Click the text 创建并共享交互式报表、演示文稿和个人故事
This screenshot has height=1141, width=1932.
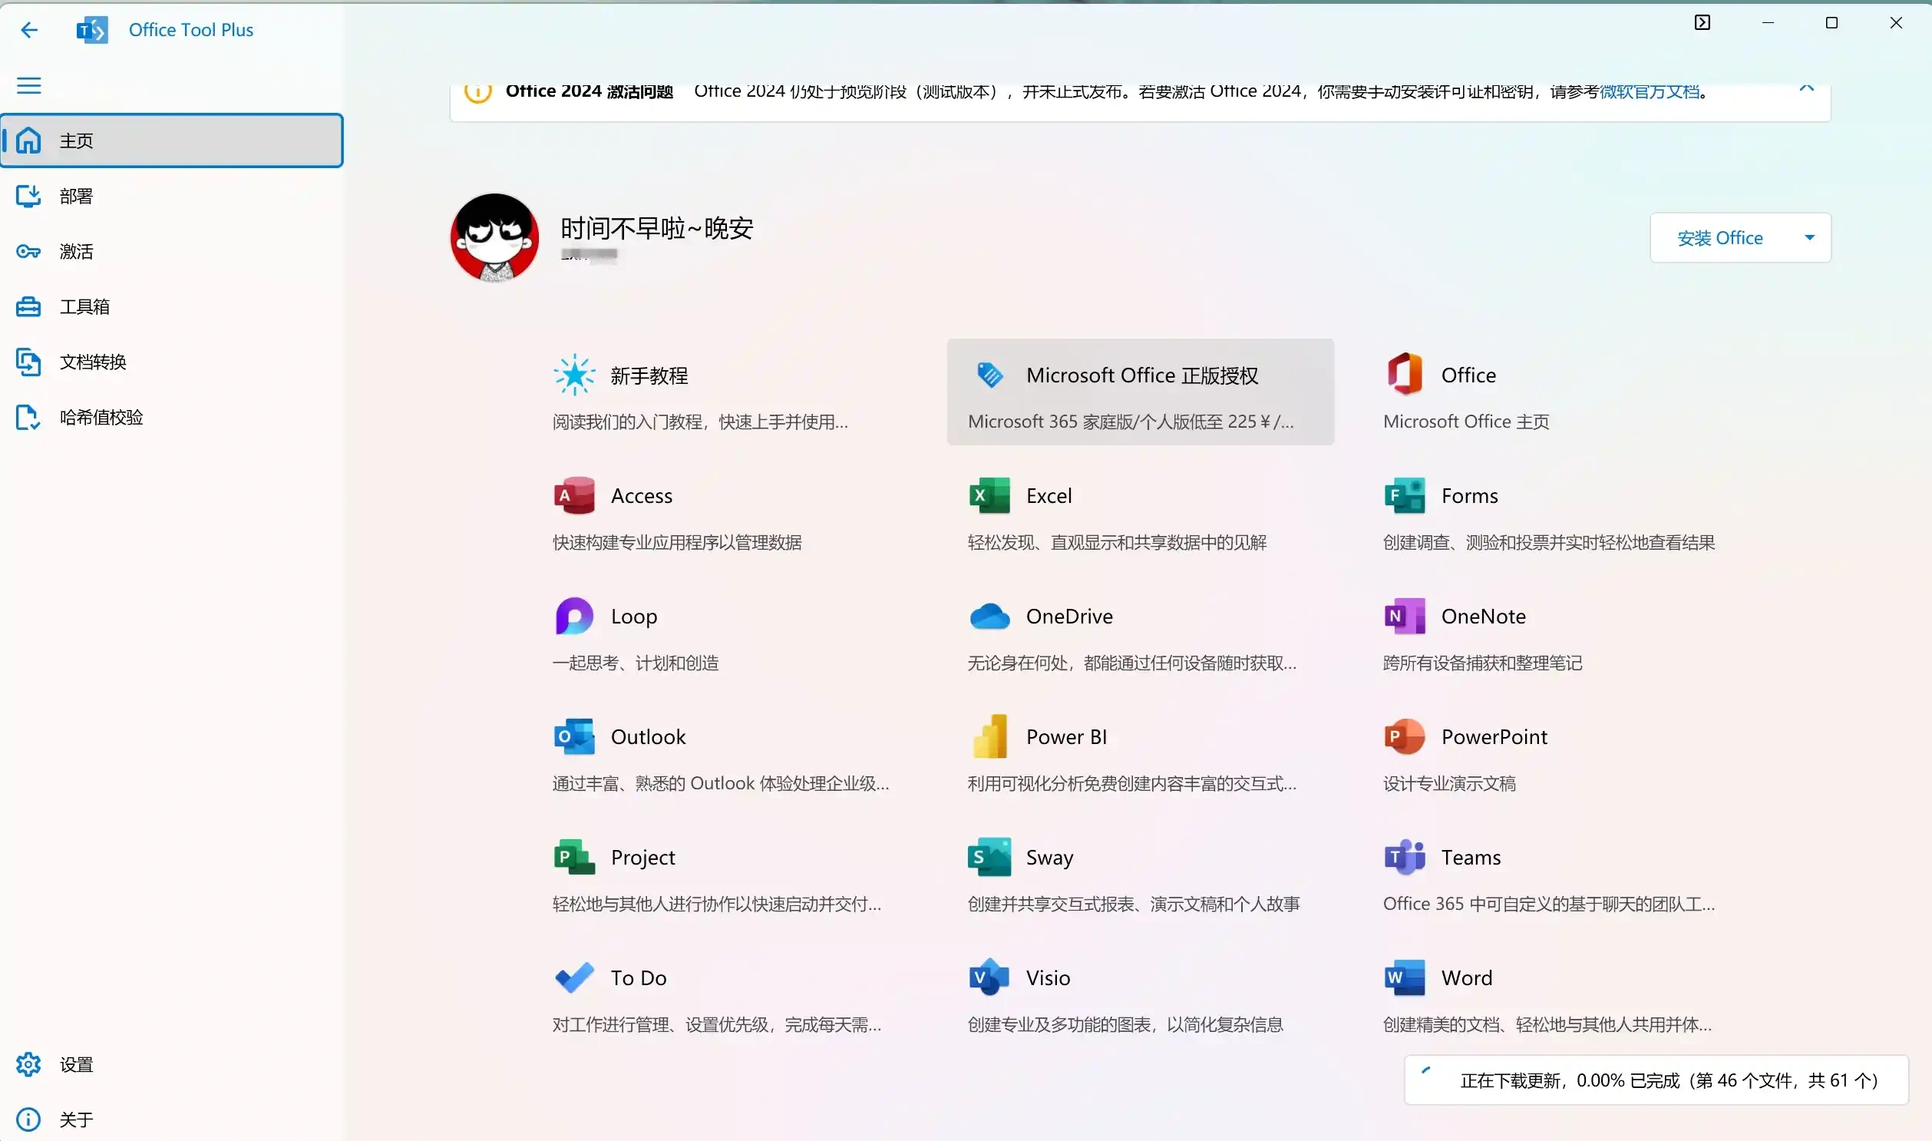click(x=1134, y=905)
